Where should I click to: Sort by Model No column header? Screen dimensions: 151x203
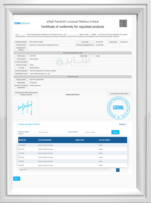22,140
